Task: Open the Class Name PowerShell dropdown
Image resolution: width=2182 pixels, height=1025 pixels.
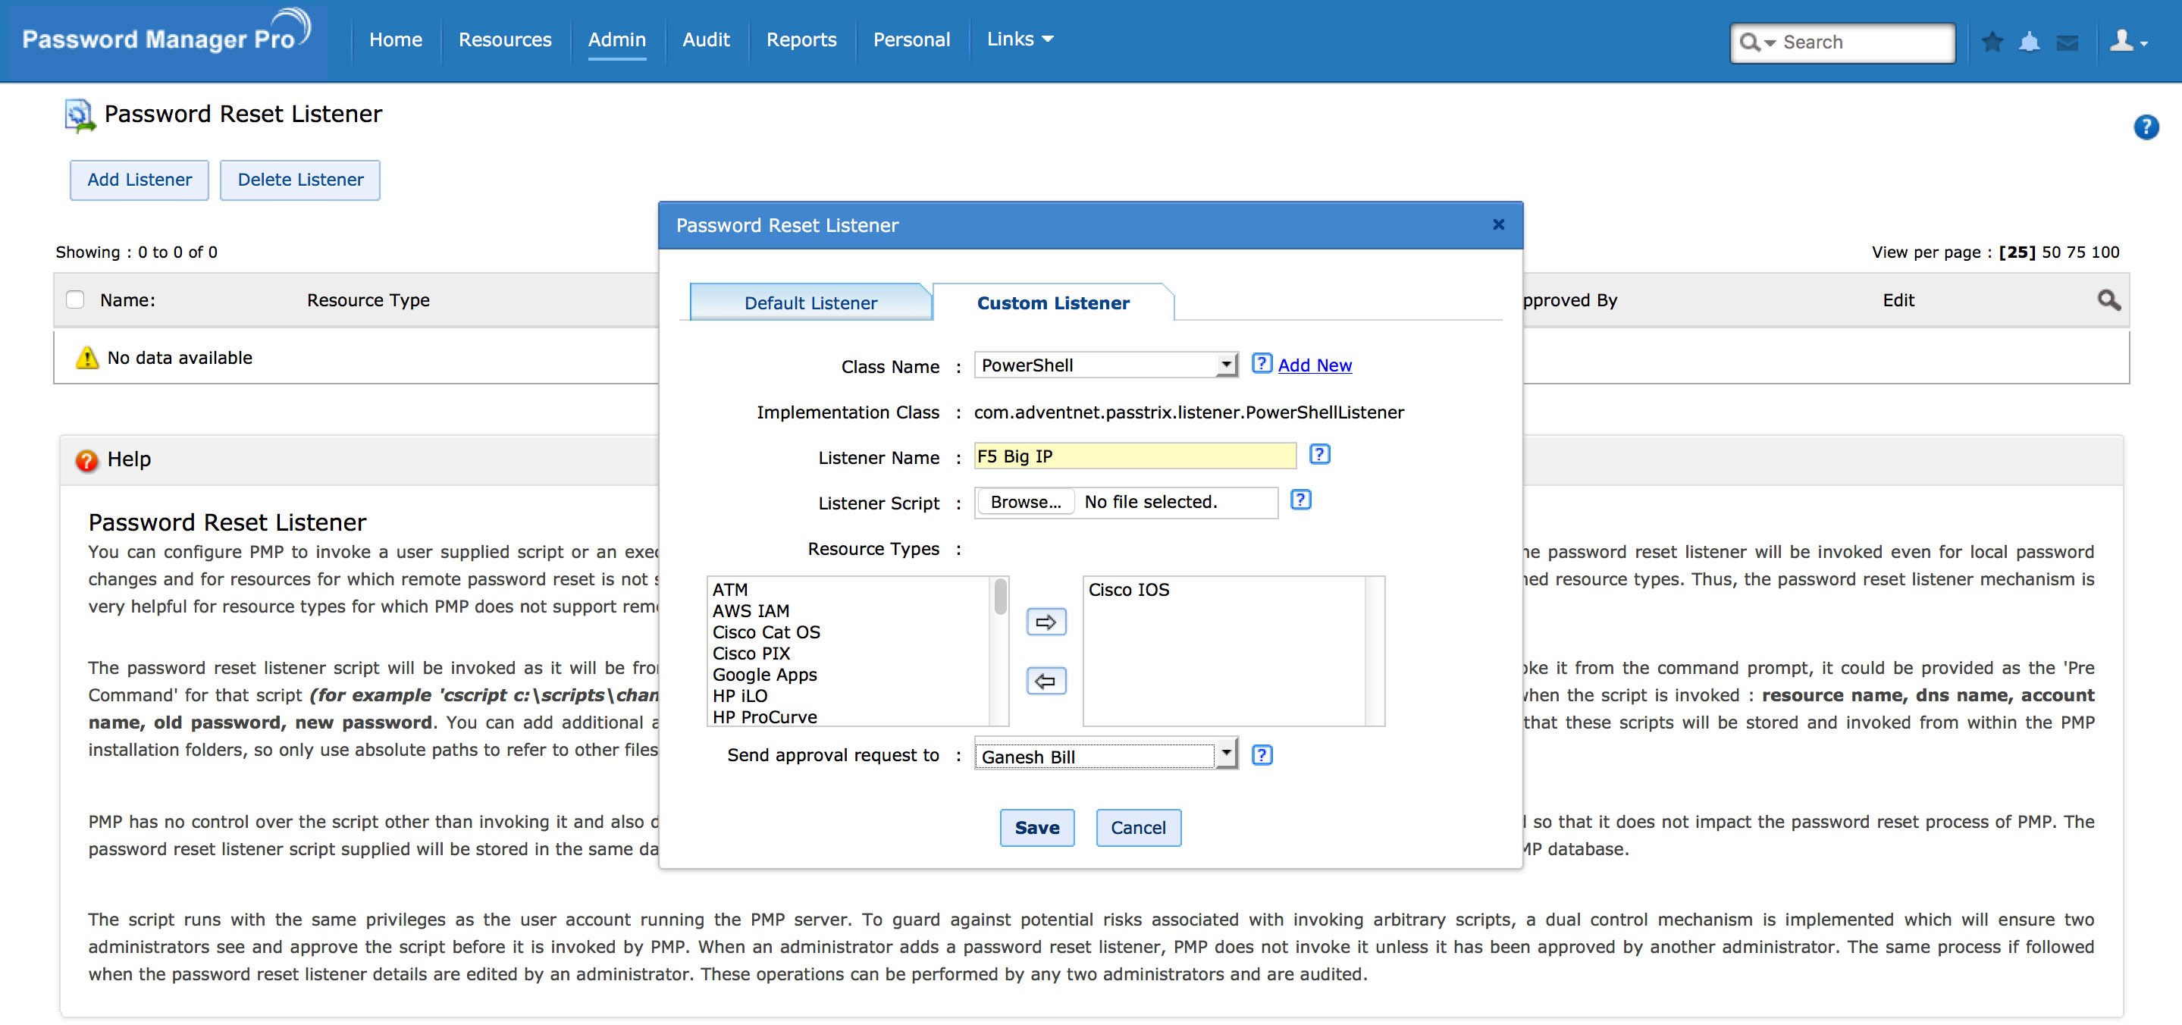Action: click(x=1105, y=365)
